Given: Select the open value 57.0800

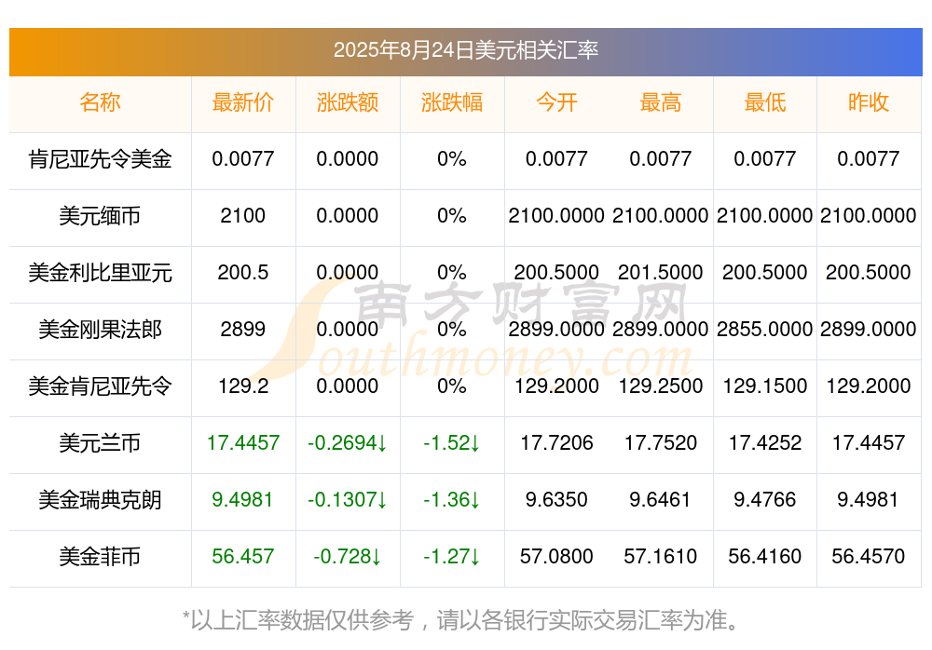Looking at the screenshot, I should (556, 557).
